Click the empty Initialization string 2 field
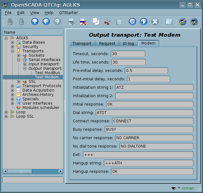The height and width of the screenshot is (193, 203). tap(154, 96)
